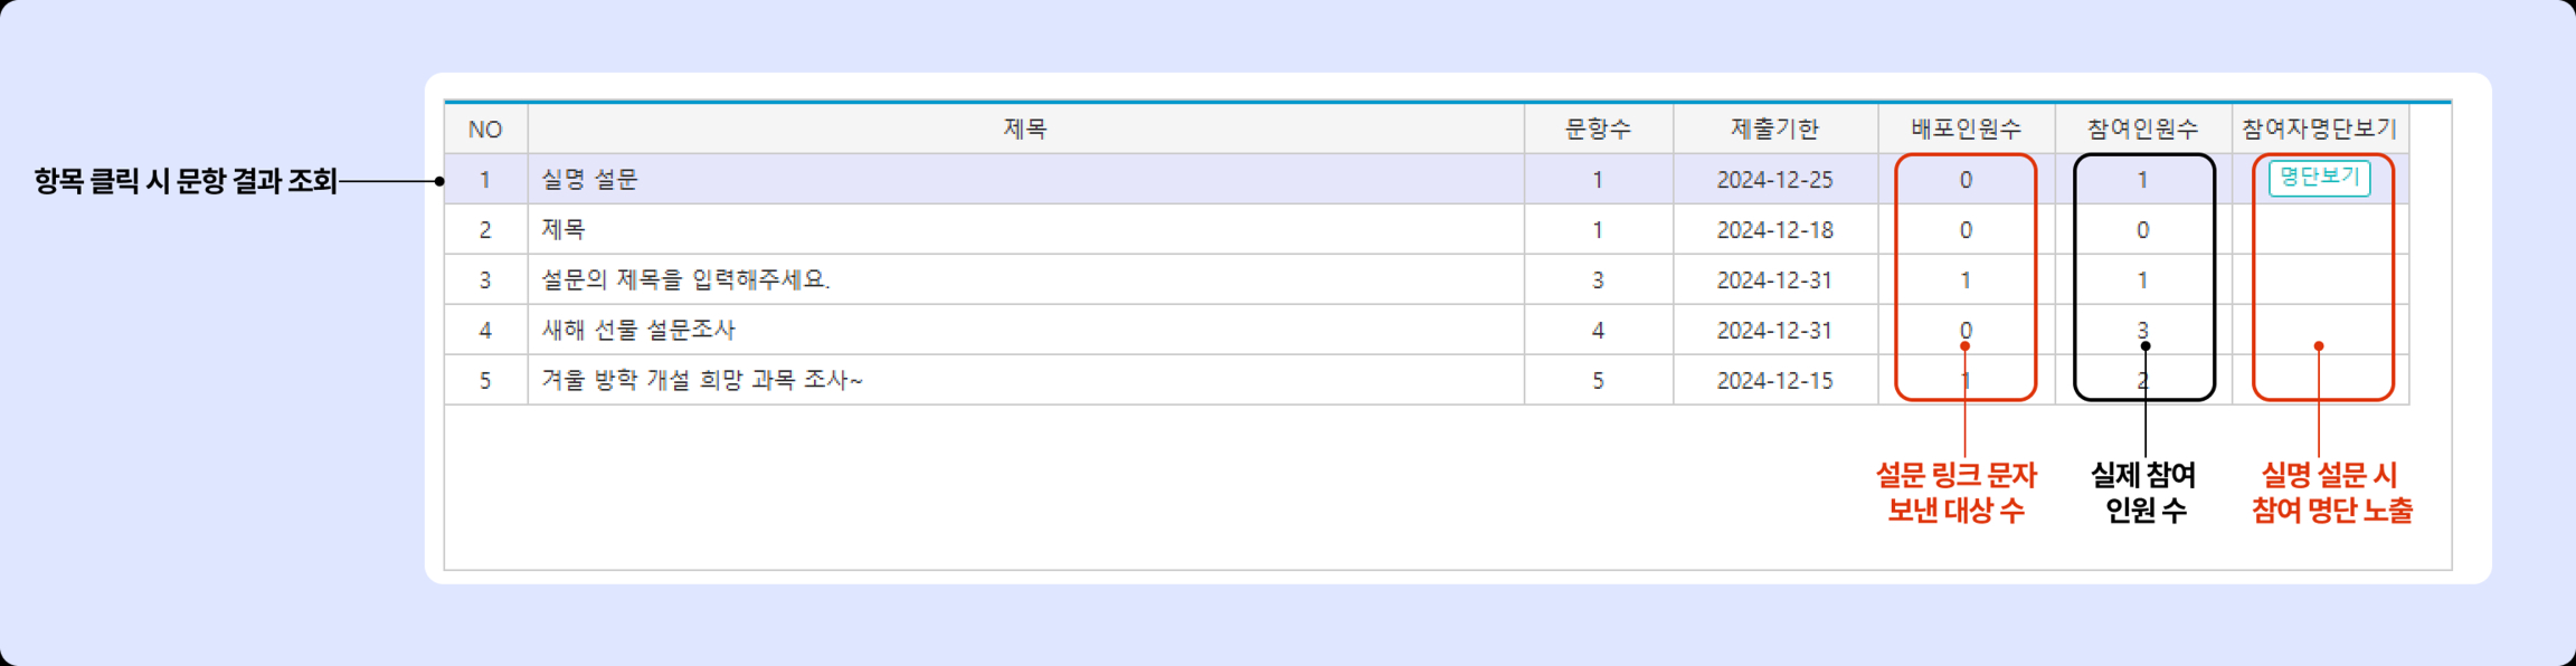2576x666 pixels.
Task: Click the 참여인원수 column header
Action: click(2142, 129)
